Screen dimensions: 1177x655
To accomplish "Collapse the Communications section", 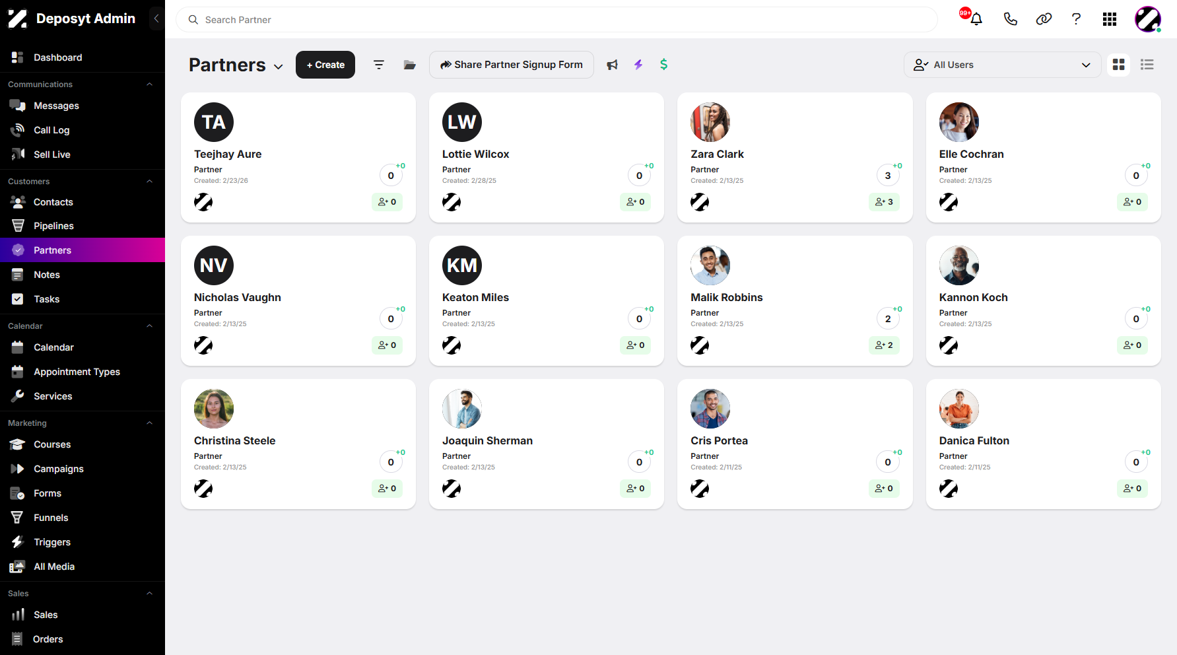I will pos(149,85).
